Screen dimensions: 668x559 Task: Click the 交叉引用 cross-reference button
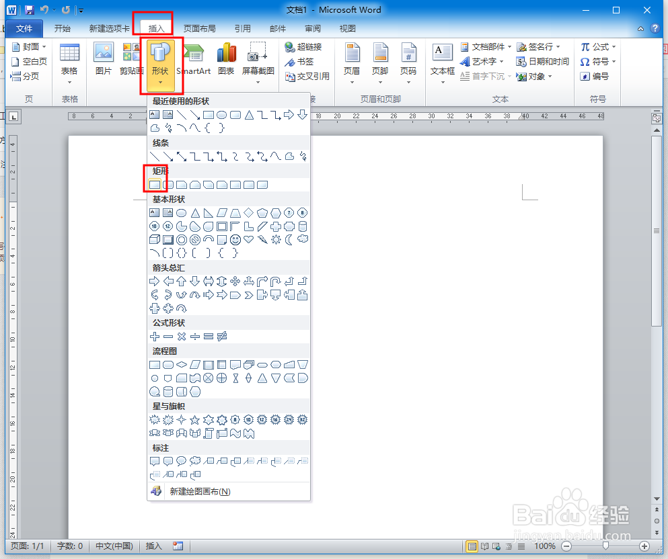pos(307,77)
